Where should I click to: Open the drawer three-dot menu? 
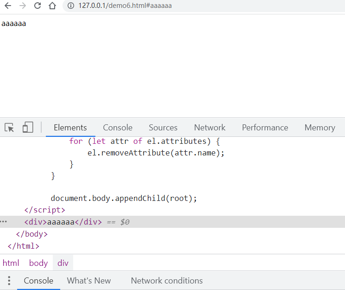(9, 281)
